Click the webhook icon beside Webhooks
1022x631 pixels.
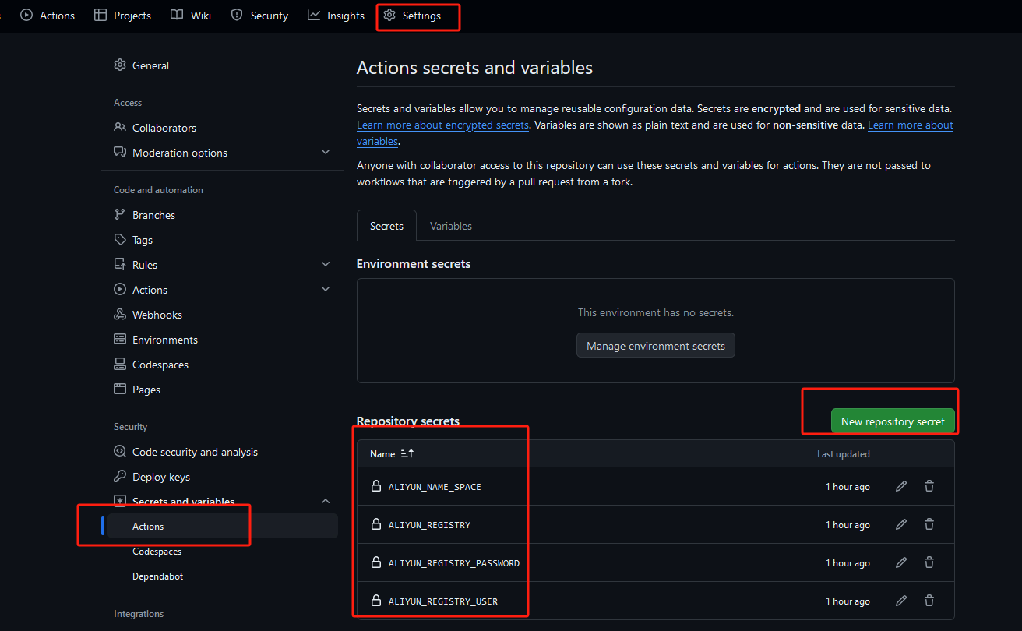tap(120, 315)
